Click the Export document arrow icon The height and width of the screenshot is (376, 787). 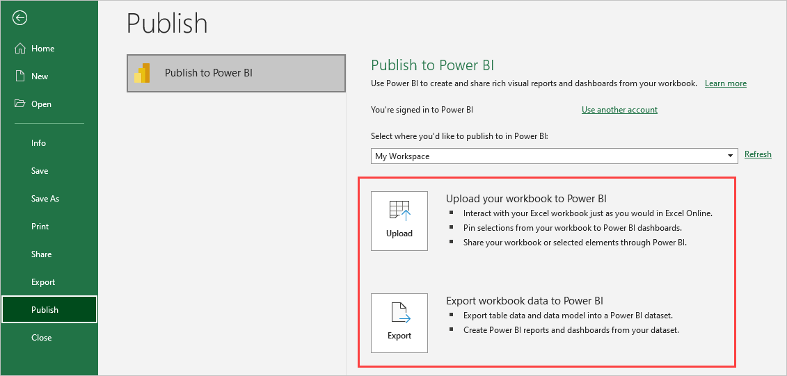tap(399, 313)
